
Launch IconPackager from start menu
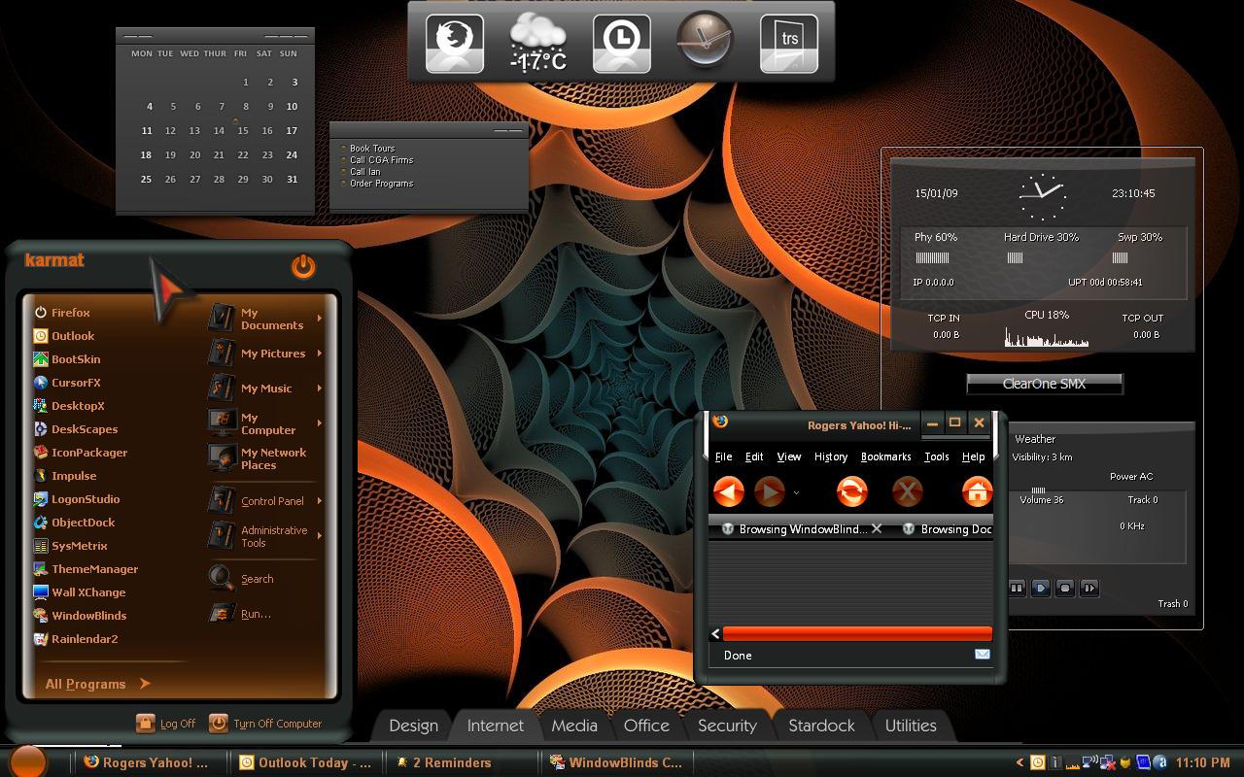81,453
